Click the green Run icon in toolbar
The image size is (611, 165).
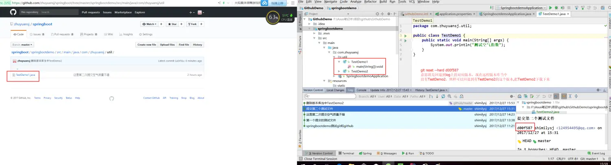click(550, 8)
